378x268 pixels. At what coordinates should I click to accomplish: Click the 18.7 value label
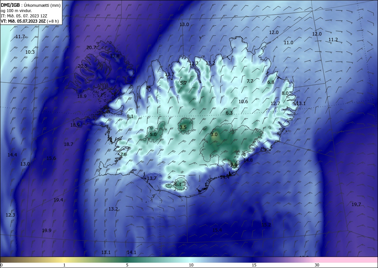tap(68, 144)
